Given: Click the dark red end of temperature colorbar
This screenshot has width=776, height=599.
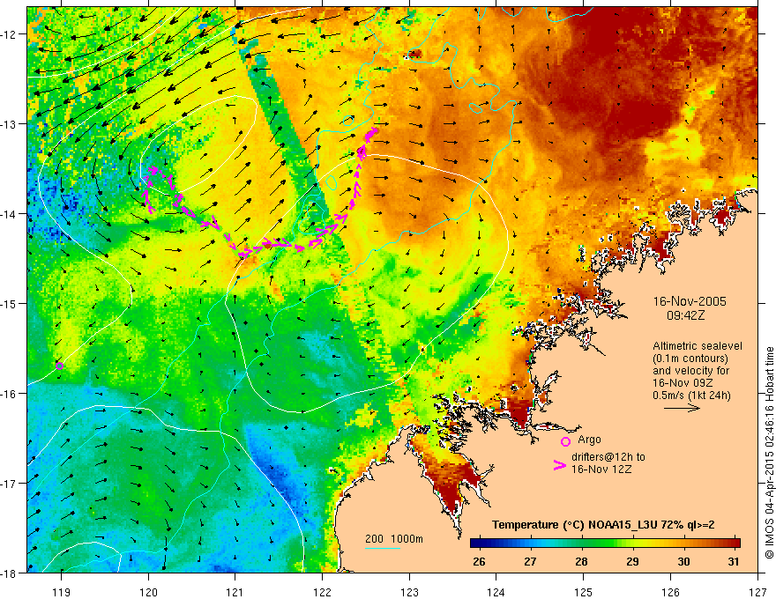Looking at the screenshot, I should point(734,544).
